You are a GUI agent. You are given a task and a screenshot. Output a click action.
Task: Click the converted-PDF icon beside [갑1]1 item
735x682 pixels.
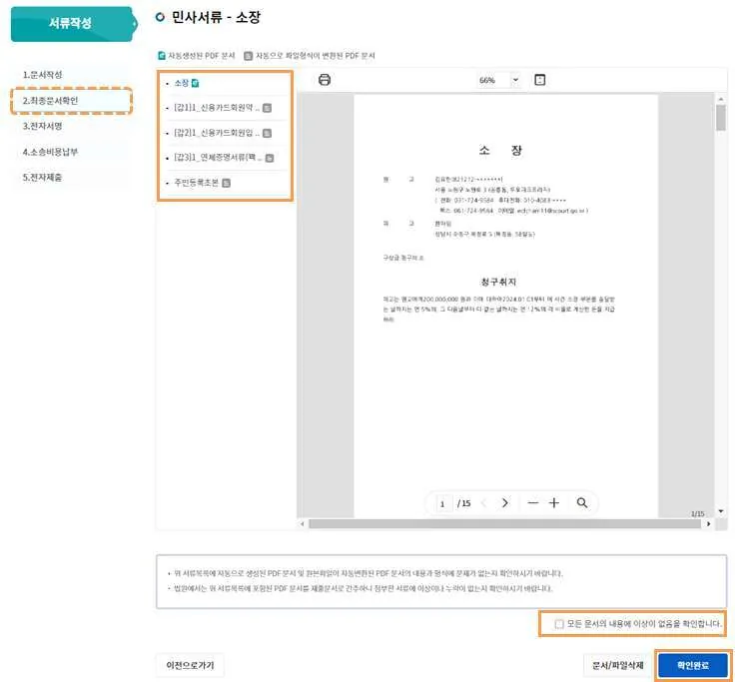pos(267,108)
